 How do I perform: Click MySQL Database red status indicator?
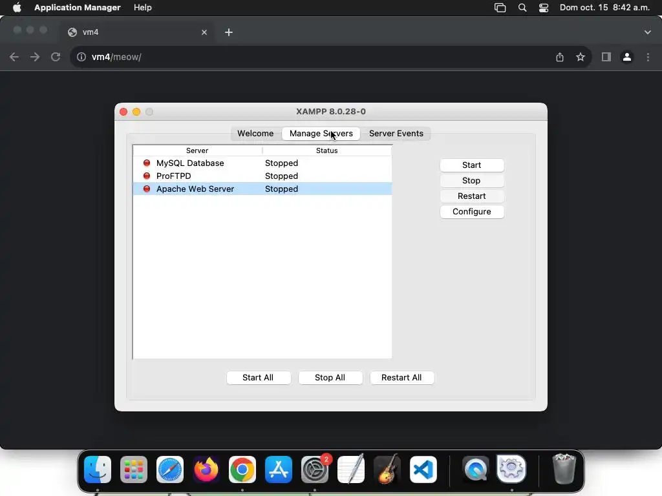coord(147,163)
